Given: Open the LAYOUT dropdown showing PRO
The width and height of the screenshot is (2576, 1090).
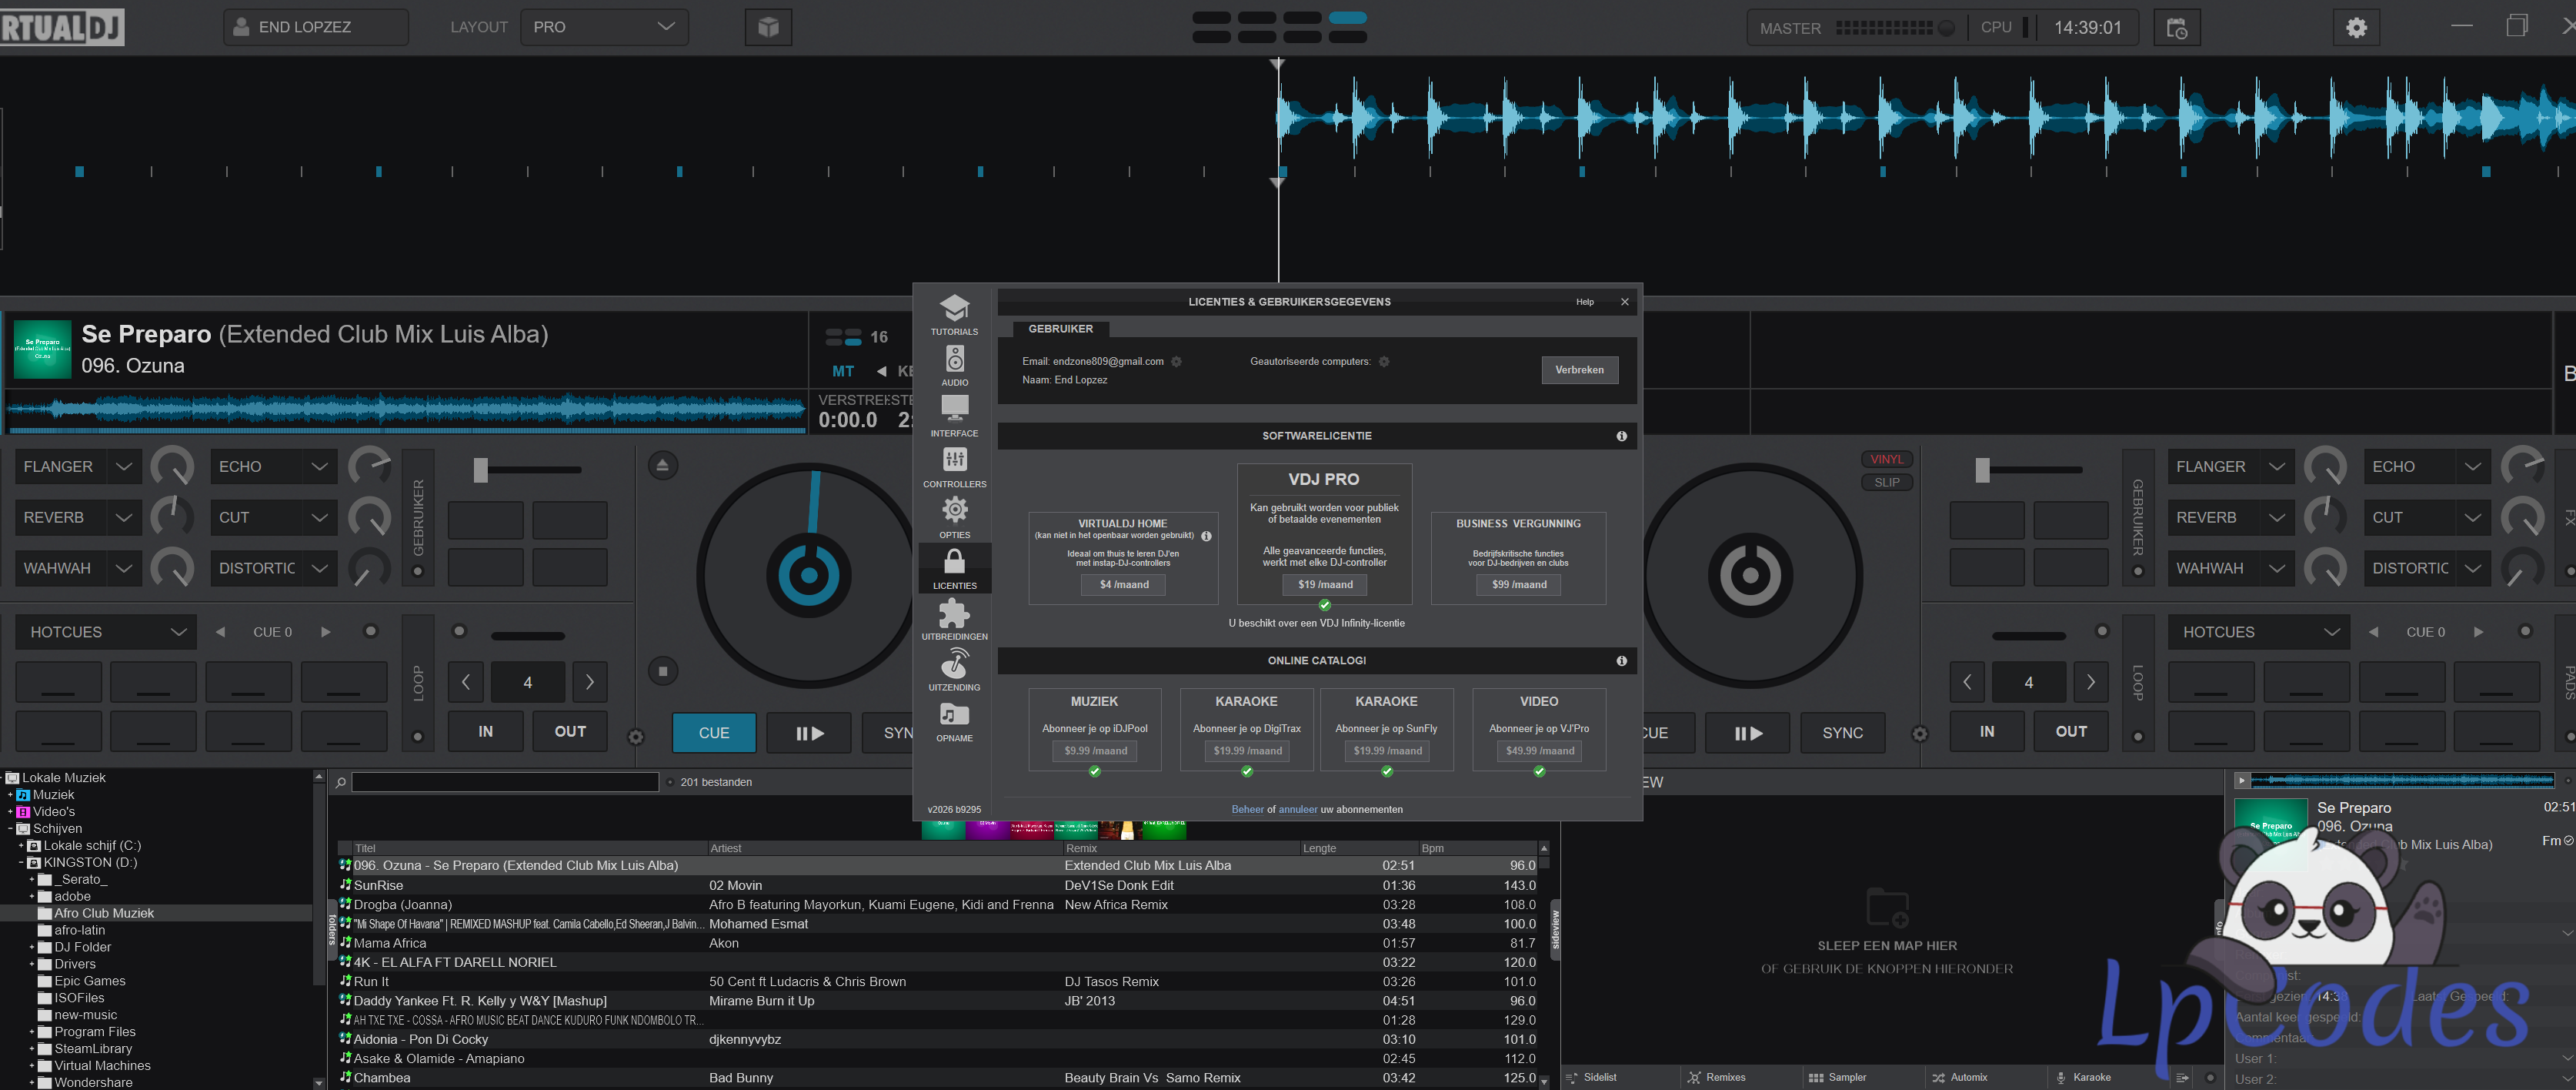Looking at the screenshot, I should [604, 27].
